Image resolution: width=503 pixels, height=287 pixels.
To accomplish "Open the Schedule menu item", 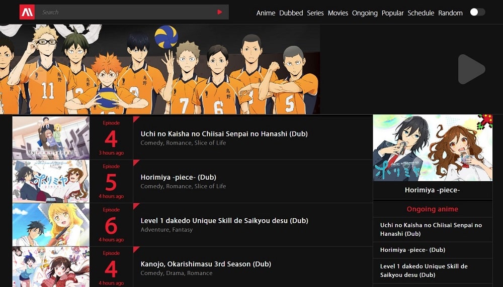I will point(421,13).
